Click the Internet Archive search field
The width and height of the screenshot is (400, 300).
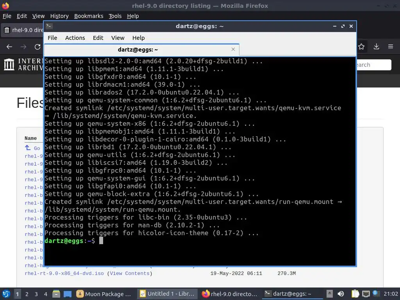pos(374,65)
